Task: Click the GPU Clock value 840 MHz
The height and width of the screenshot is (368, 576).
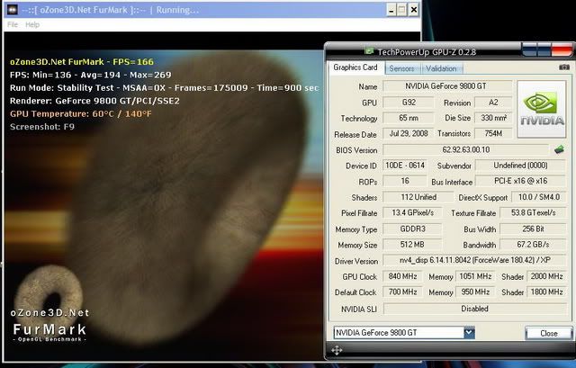Action: pyautogui.click(x=402, y=276)
